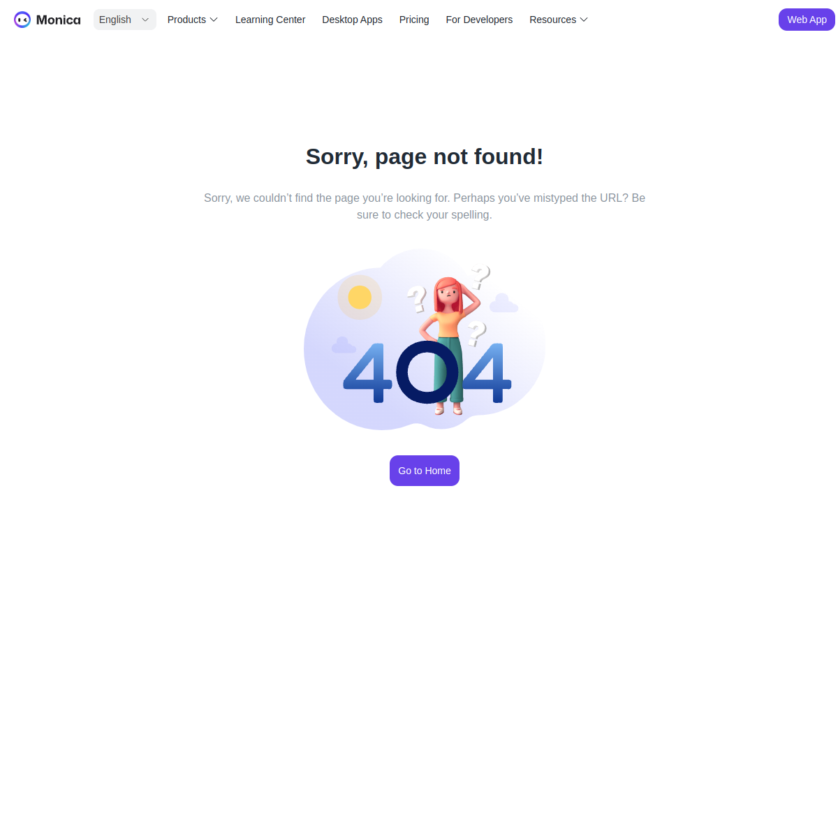Click the question mark left of girl's head
Viewport: 838px width, 838px height.
click(417, 299)
